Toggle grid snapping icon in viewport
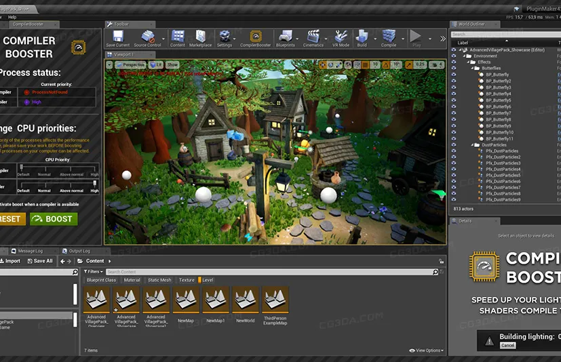Image resolution: width=561 pixels, height=362 pixels. click(365, 65)
